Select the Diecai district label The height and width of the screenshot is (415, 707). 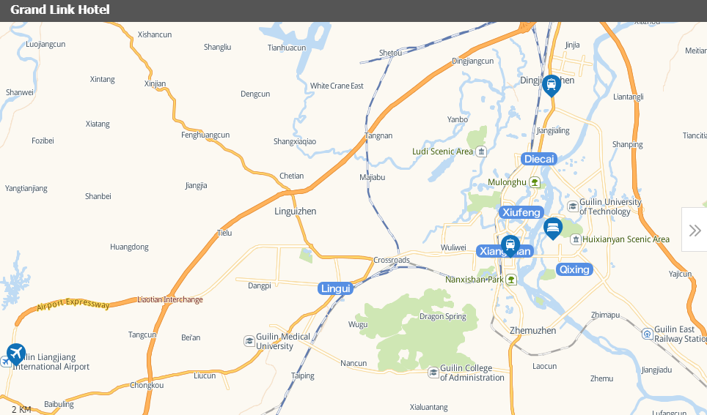click(x=539, y=159)
